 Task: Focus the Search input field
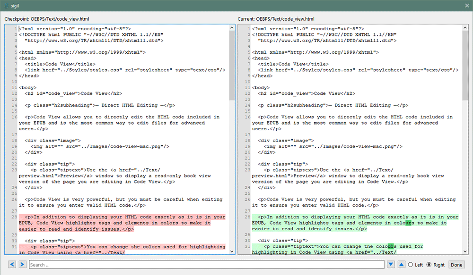[207, 265]
